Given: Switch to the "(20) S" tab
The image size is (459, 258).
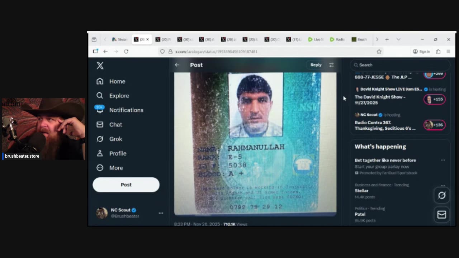Looking at the screenshot, I should [x=250, y=39].
